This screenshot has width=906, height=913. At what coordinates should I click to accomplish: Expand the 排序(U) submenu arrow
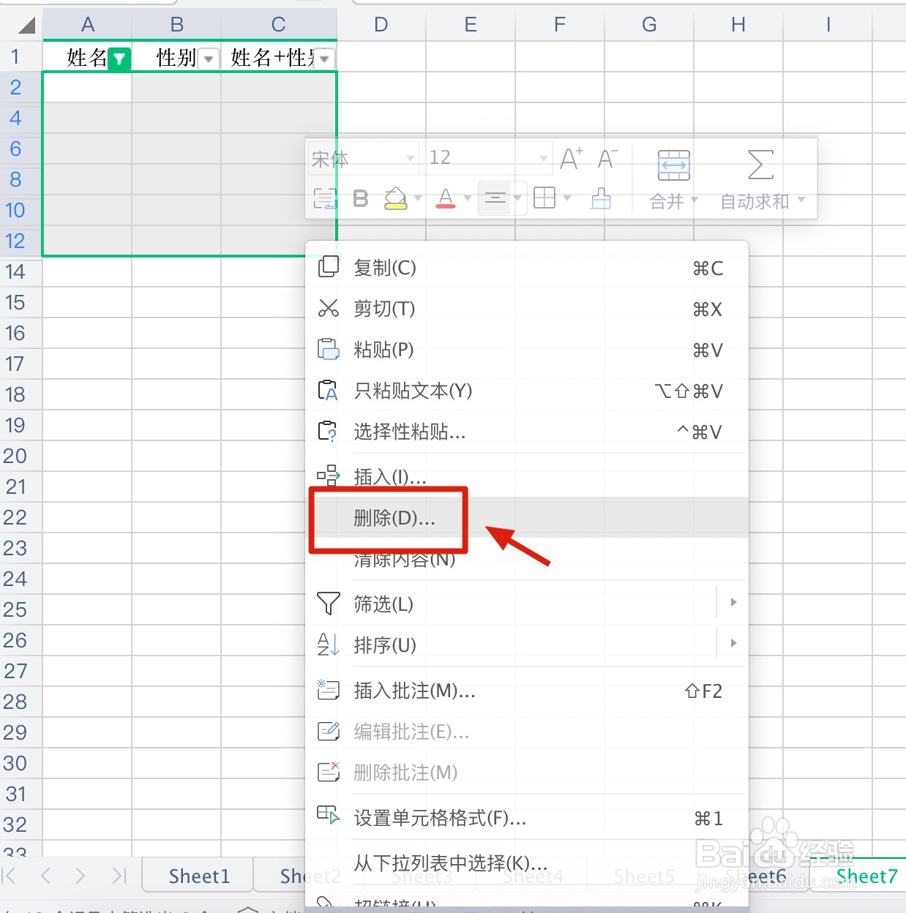pos(733,643)
